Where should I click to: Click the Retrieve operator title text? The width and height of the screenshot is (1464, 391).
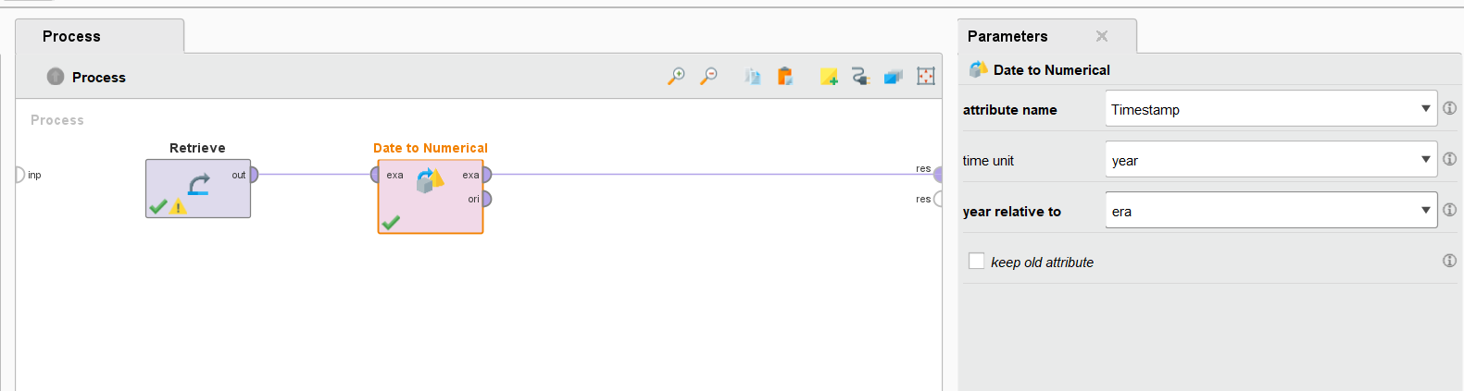click(x=197, y=148)
